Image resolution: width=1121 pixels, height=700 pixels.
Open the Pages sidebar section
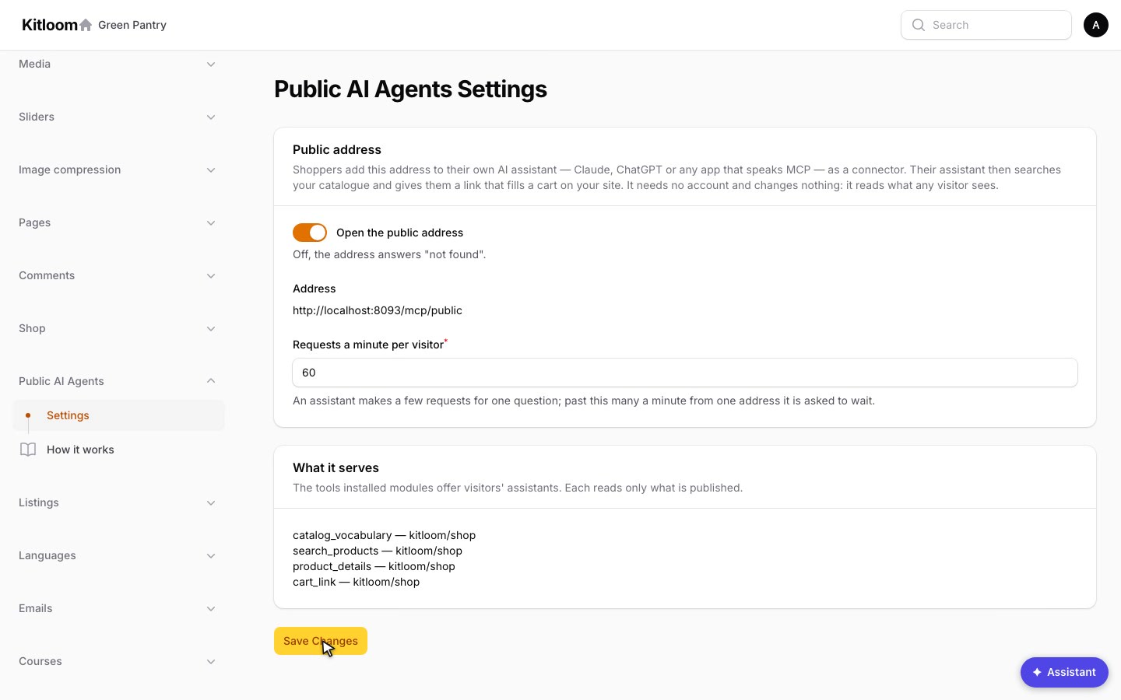(118, 222)
